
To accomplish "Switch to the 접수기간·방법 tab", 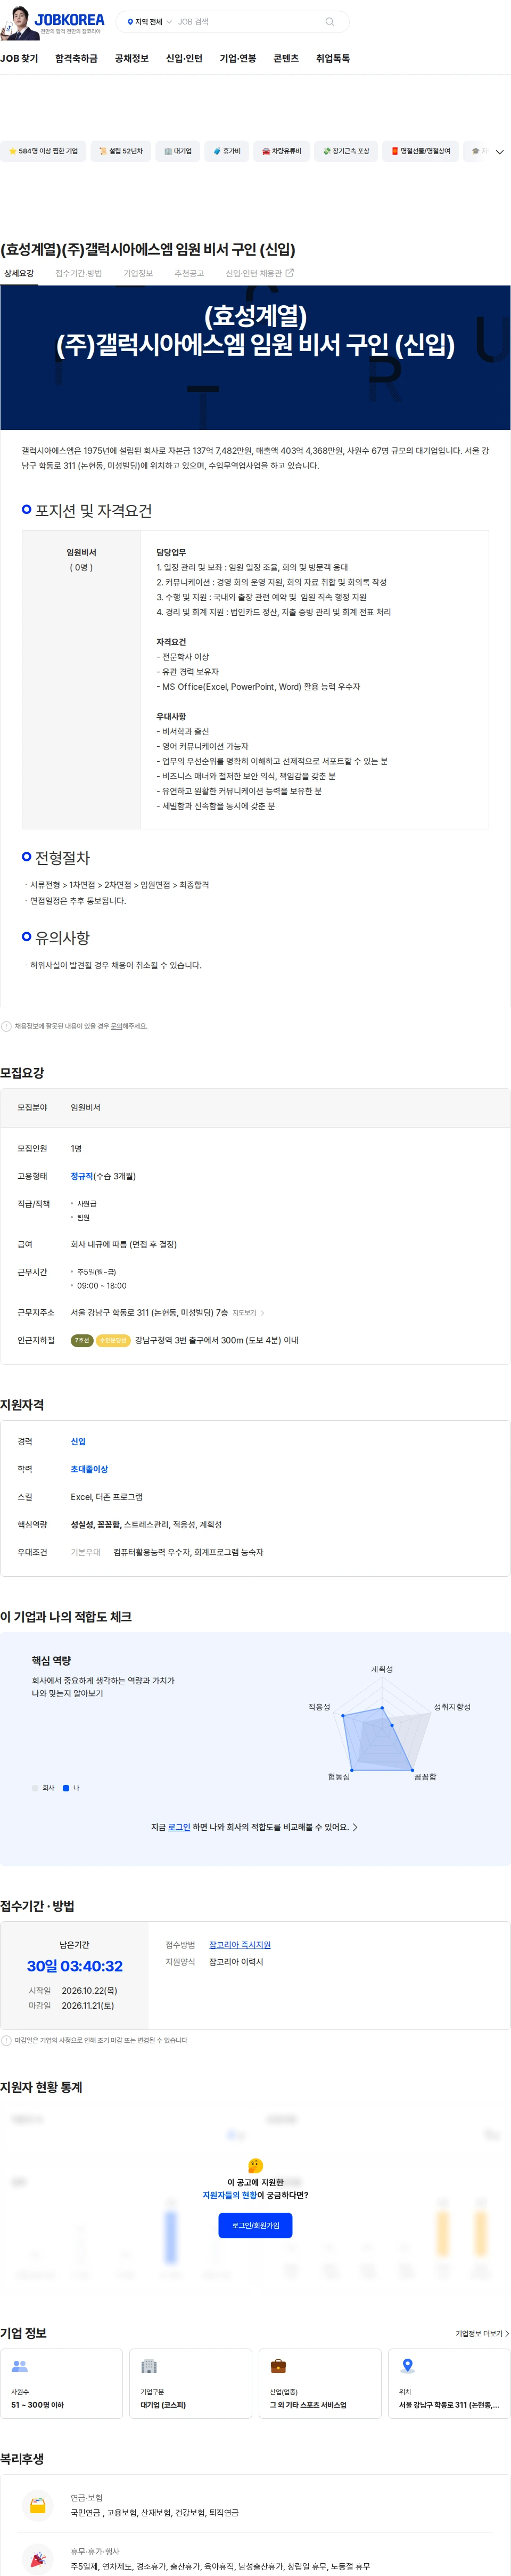I will tap(78, 273).
